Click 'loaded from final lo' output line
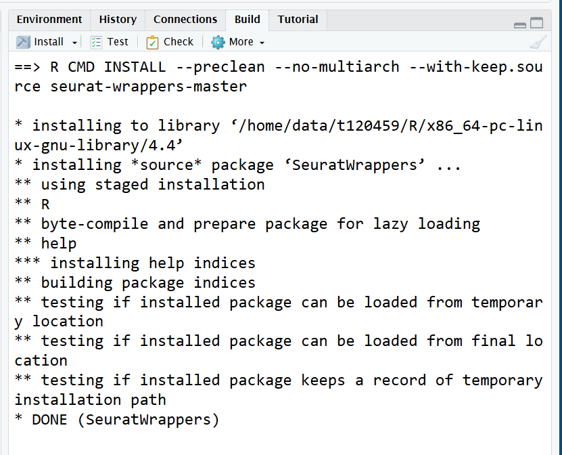This screenshot has width=562, height=455. coord(279,341)
